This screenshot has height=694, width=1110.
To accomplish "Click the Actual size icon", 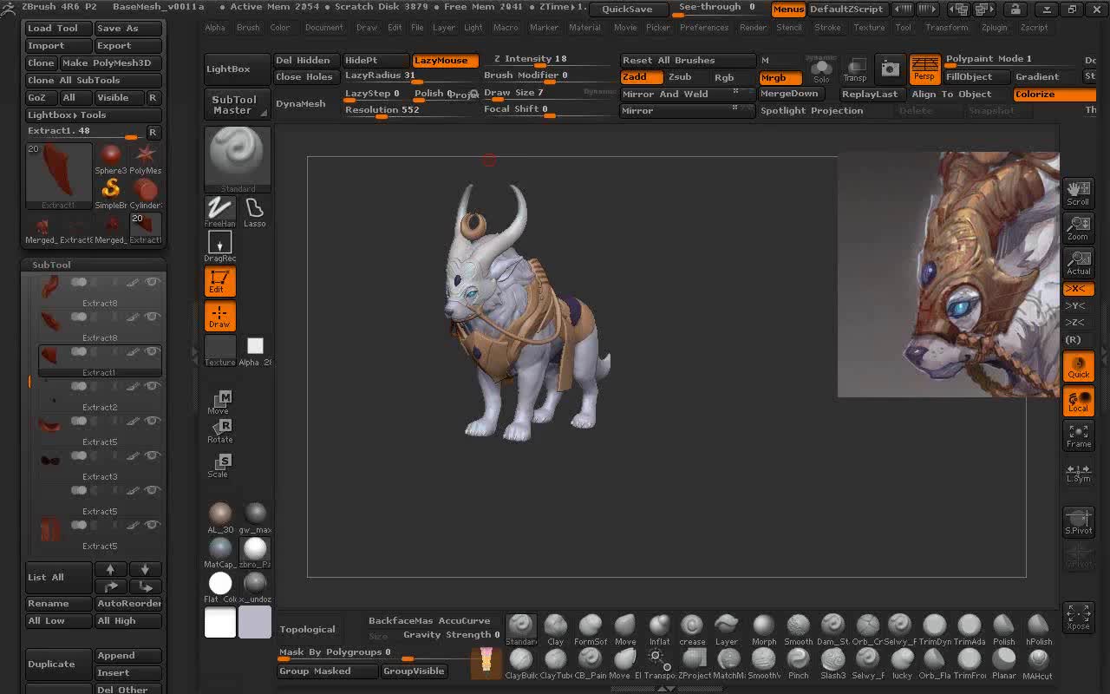I will coord(1078,263).
